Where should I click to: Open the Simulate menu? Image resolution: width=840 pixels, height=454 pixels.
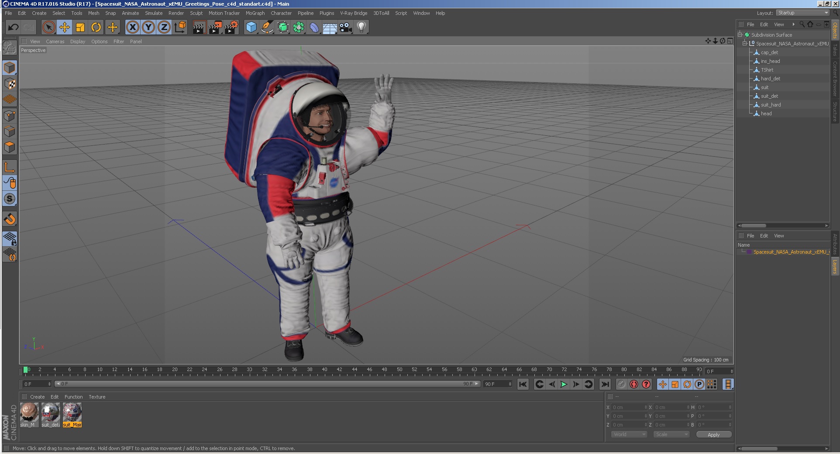coord(154,13)
